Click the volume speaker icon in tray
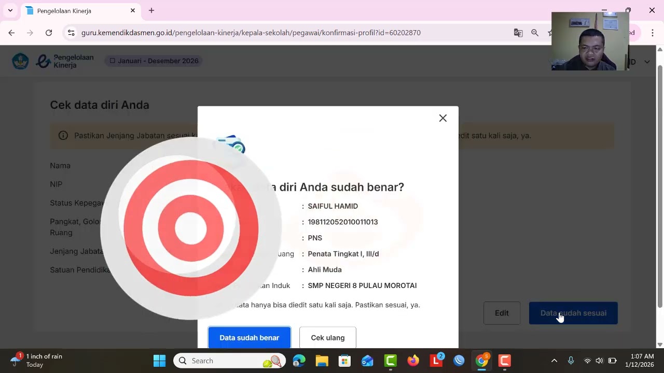The image size is (664, 373). point(600,361)
